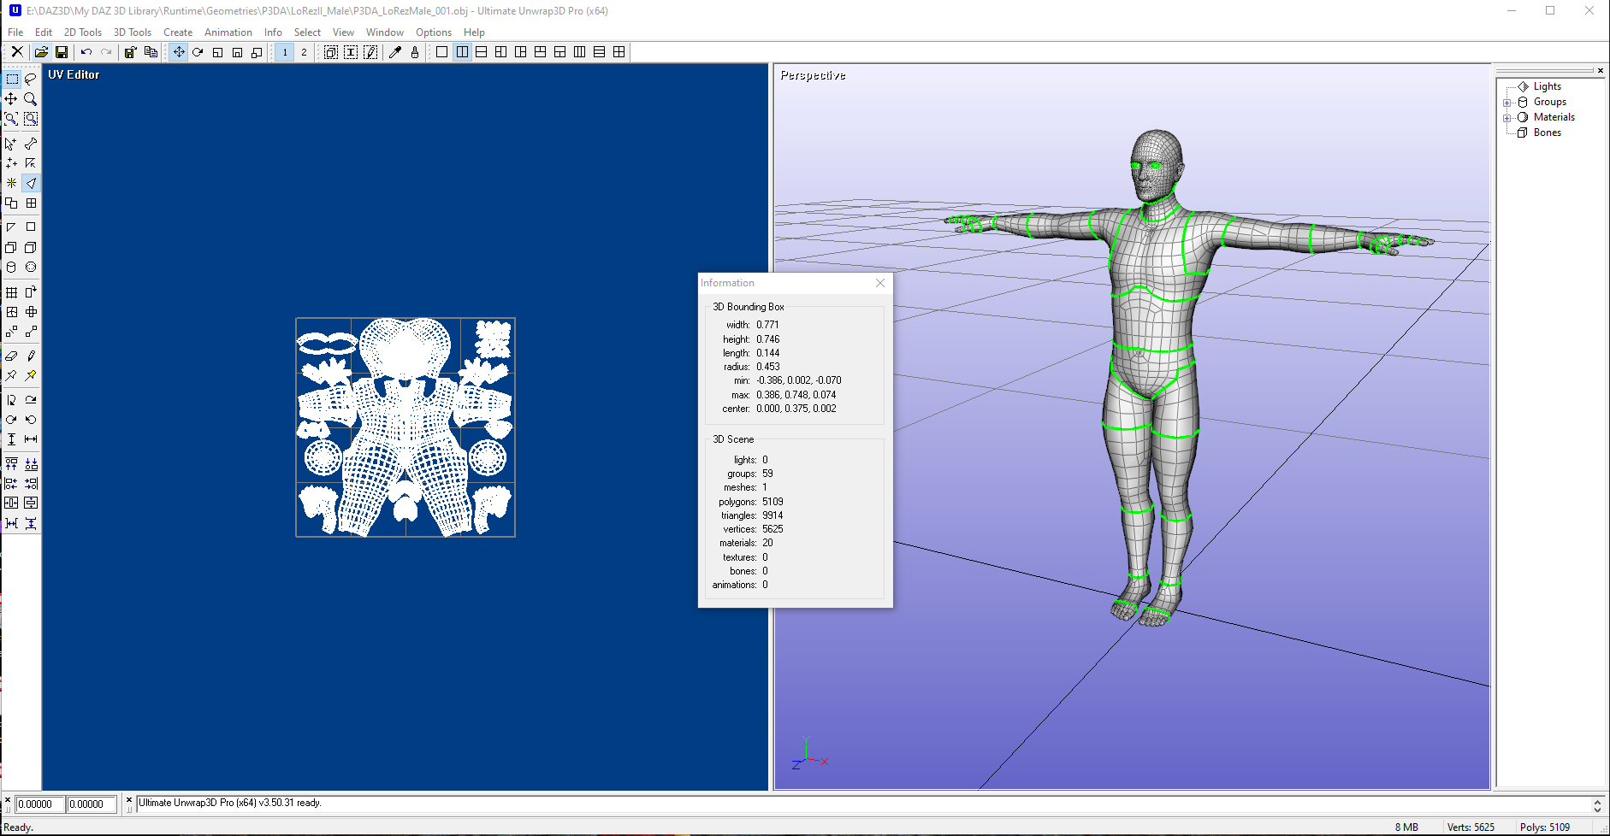Click the polygons value 5109 in Information

pyautogui.click(x=772, y=502)
